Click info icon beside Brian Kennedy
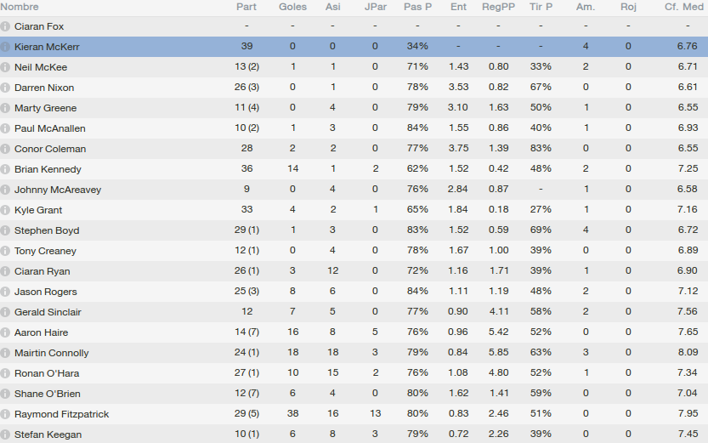 6,169
